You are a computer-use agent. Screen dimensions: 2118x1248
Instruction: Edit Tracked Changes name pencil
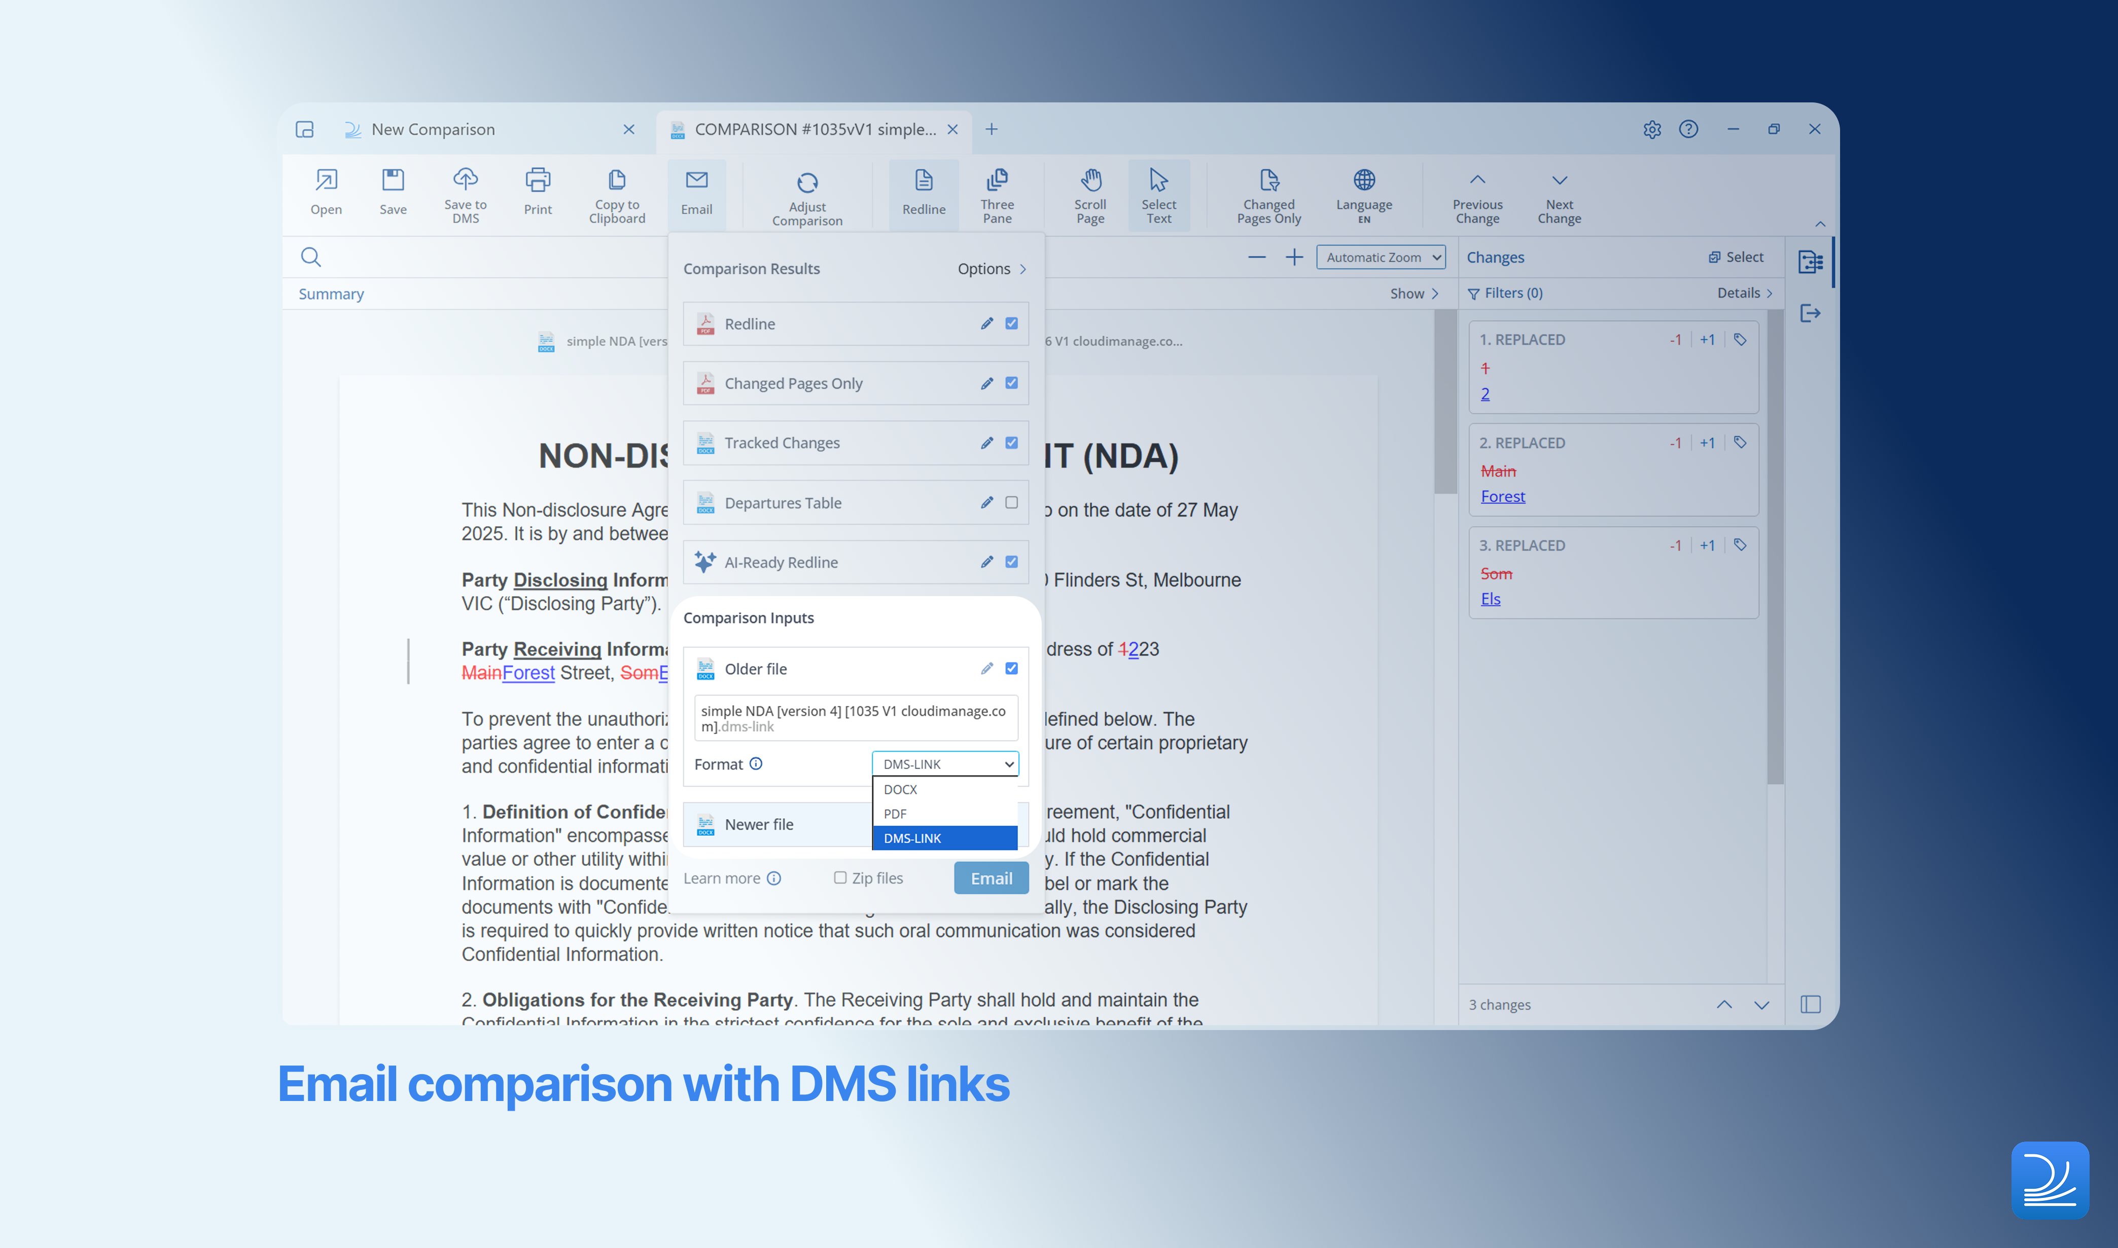[987, 443]
